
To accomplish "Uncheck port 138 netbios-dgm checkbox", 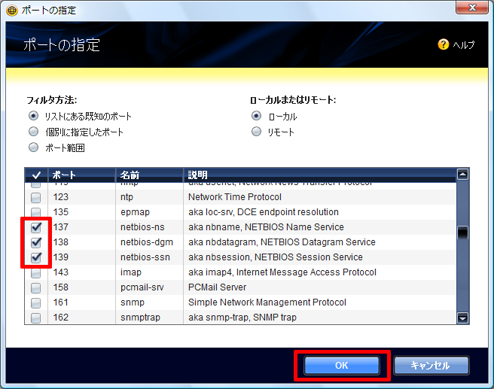I will 35,242.
